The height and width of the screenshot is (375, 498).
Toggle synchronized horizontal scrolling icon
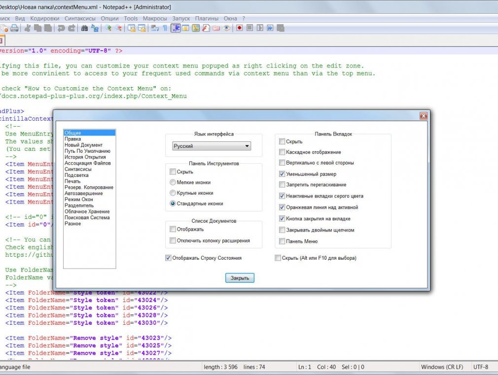pos(142,28)
